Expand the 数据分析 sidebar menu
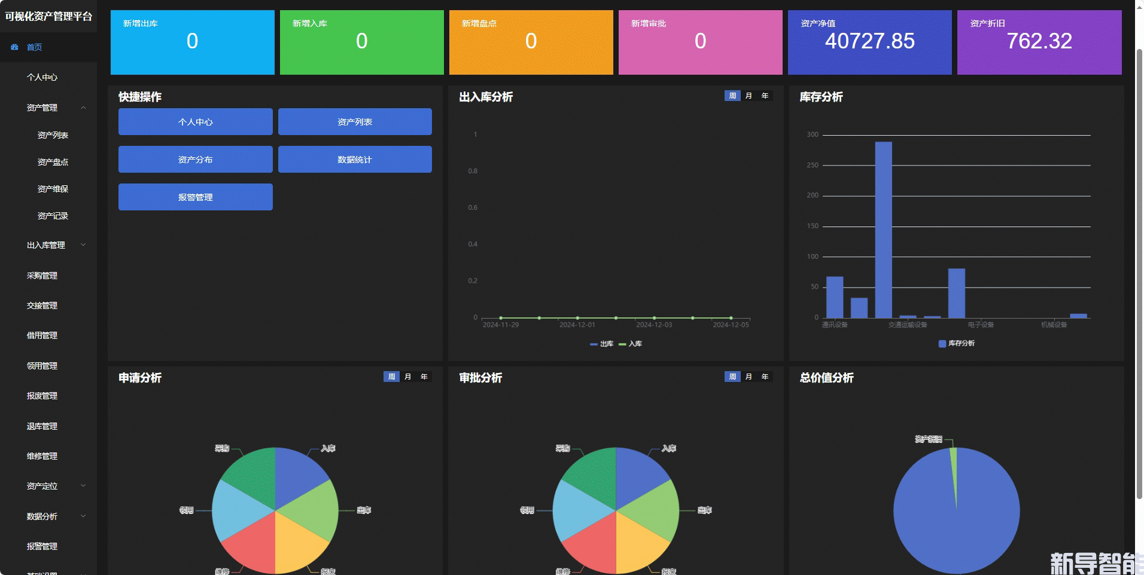This screenshot has height=575, width=1144. pyautogui.click(x=83, y=516)
